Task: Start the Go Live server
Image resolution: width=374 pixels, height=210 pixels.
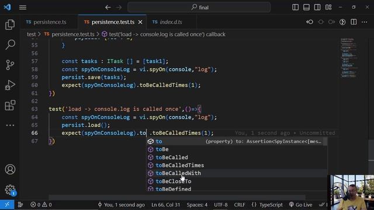Action: coord(300,205)
